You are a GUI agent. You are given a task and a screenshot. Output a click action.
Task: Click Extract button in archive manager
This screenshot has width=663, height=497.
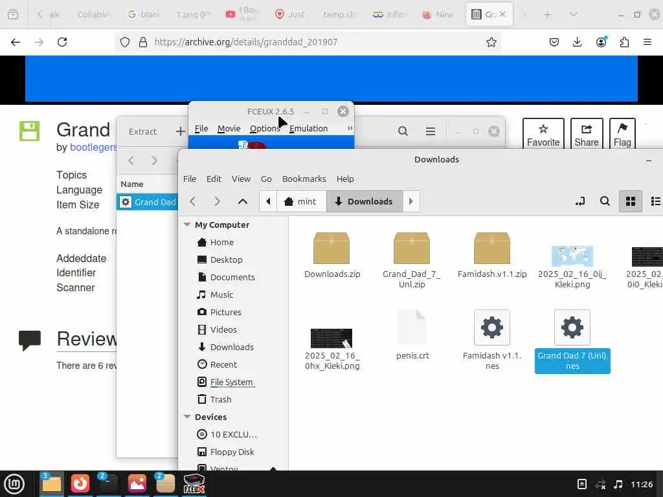pos(142,131)
